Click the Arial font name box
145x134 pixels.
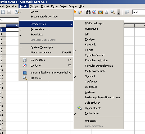[138, 12]
